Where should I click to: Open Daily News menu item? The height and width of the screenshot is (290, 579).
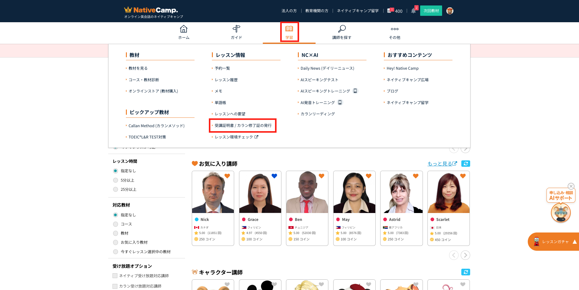click(x=327, y=68)
